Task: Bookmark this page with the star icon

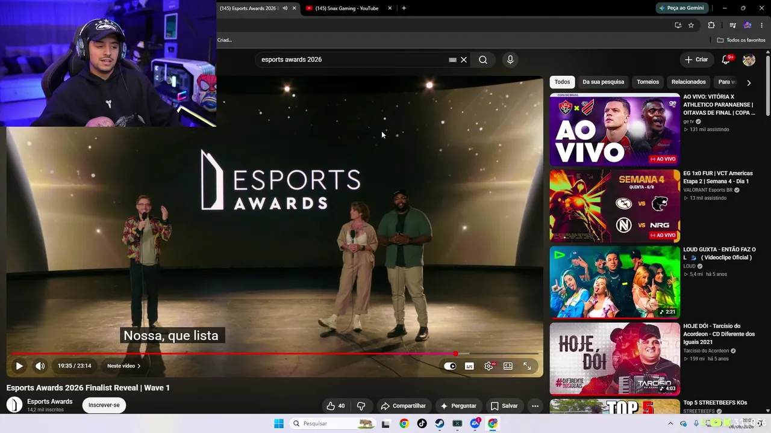Action: click(691, 25)
